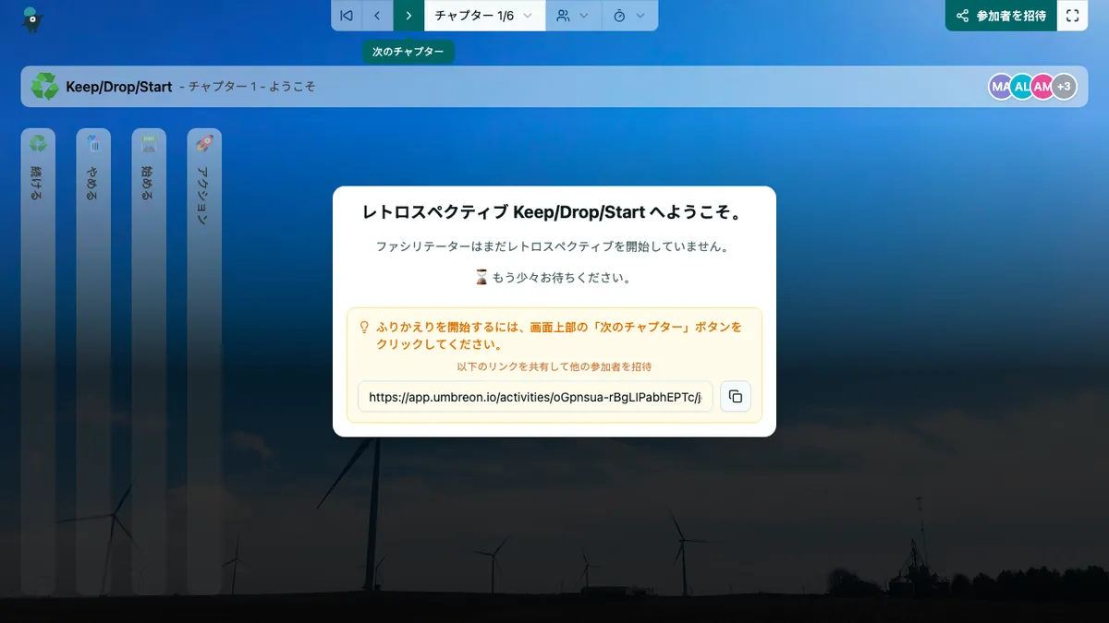Select the invitation link text field
Viewport: 1109px width, 623px height.
coord(534,396)
